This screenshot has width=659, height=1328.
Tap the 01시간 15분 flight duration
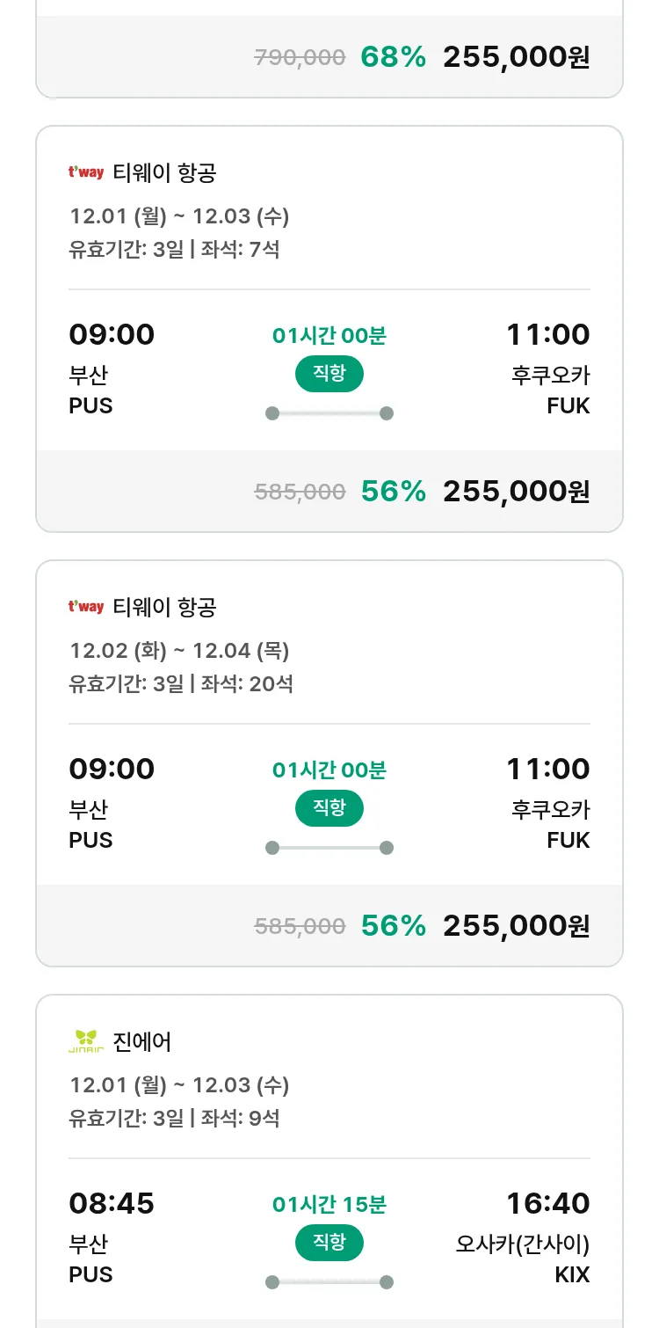coord(329,1204)
